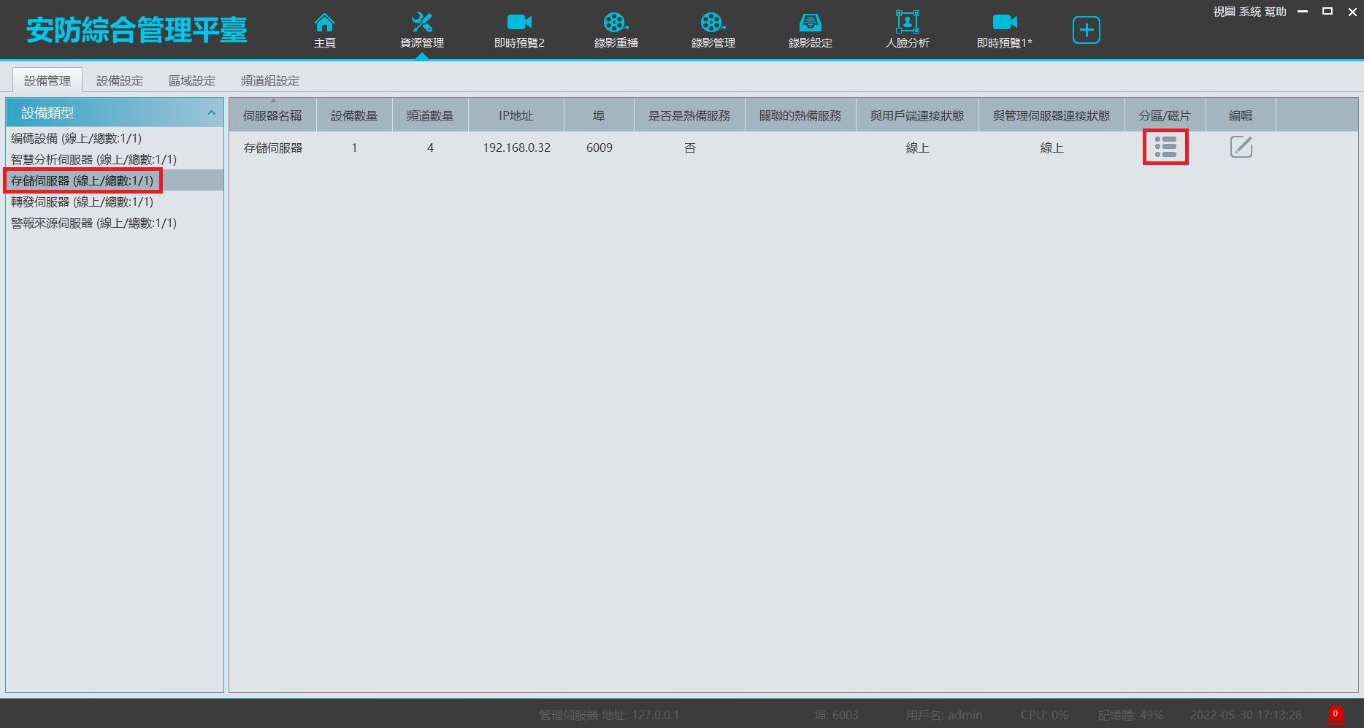This screenshot has width=1364, height=728.
Task: Open the 系統 menu
Action: 1250,12
